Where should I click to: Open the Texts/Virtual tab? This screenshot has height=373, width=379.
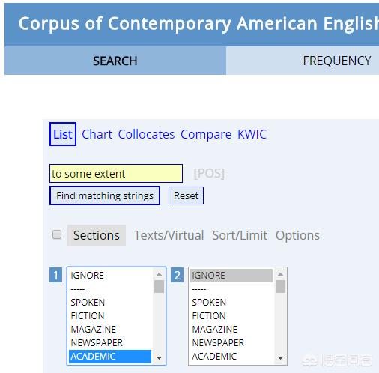pyautogui.click(x=169, y=235)
